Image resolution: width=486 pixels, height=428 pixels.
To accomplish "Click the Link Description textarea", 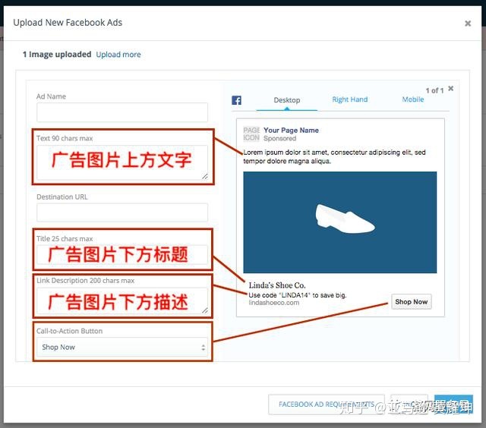I will coord(122,301).
